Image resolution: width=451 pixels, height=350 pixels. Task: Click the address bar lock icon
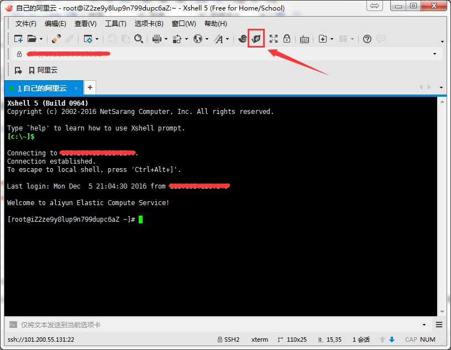(x=19, y=54)
